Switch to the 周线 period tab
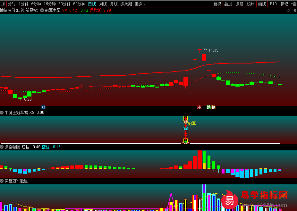This screenshot has width=297, height=211. tap(103, 4)
